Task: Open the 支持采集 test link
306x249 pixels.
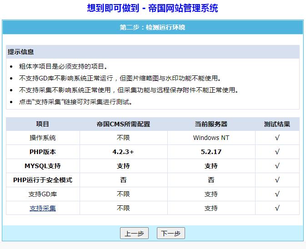Action: coord(43,208)
